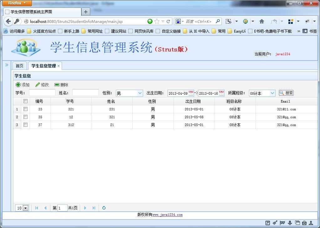Open the Firefox menu button dropdown
Image resolution: width=320 pixels, height=228 pixels.
[x=17, y=3]
